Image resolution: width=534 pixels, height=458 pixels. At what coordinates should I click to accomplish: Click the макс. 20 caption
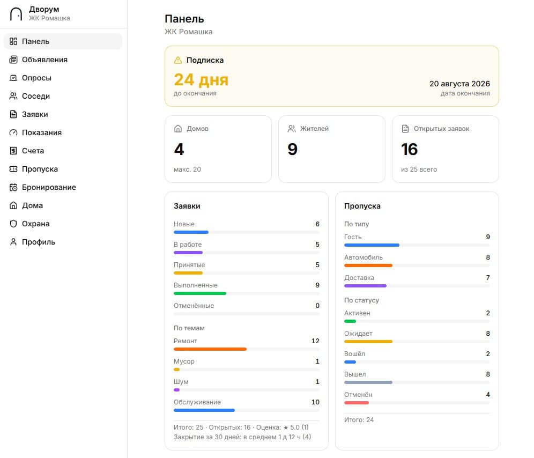187,169
